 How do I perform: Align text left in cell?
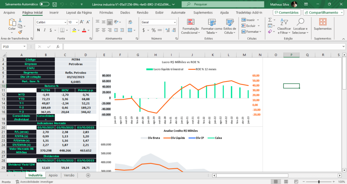click(x=97, y=30)
